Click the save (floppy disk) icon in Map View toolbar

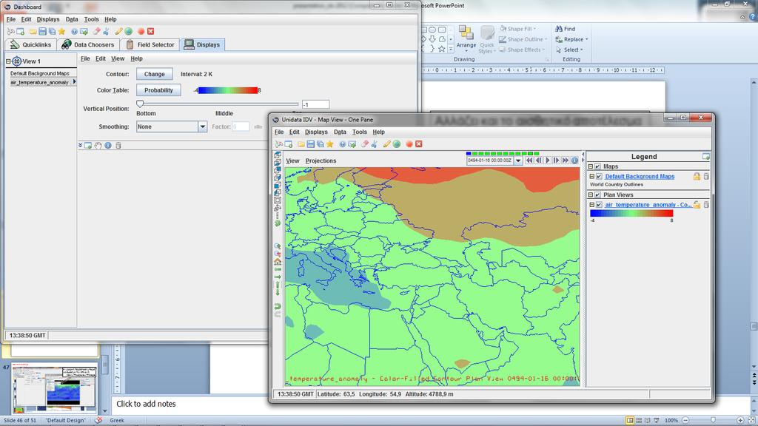pos(311,144)
